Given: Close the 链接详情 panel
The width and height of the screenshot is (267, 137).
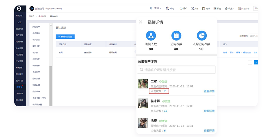Looking at the screenshot, I should [x=140, y=22].
